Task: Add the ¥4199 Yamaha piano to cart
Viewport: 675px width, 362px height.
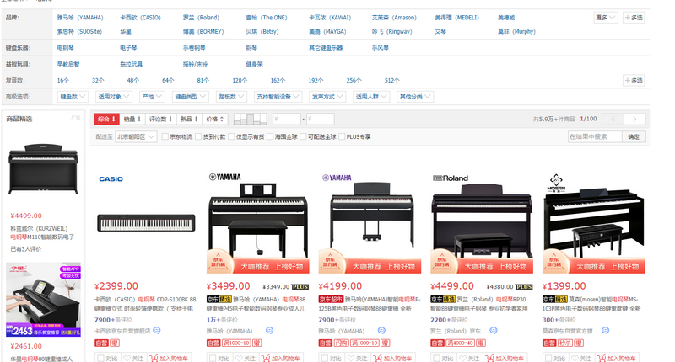Action: pyautogui.click(x=392, y=358)
